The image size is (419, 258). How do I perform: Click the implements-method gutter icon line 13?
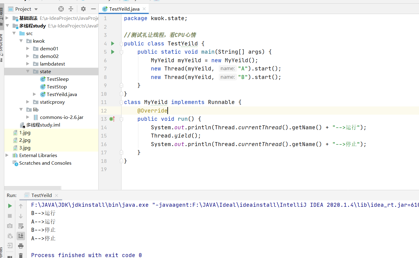click(112, 119)
